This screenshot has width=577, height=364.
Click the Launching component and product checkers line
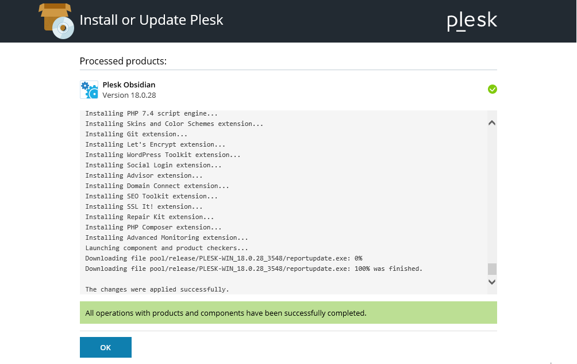(x=167, y=248)
